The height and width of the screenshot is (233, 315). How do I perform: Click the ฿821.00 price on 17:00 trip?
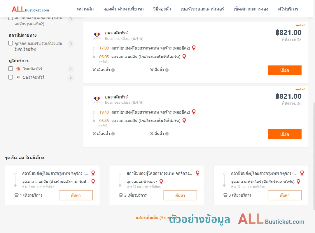pyautogui.click(x=288, y=33)
